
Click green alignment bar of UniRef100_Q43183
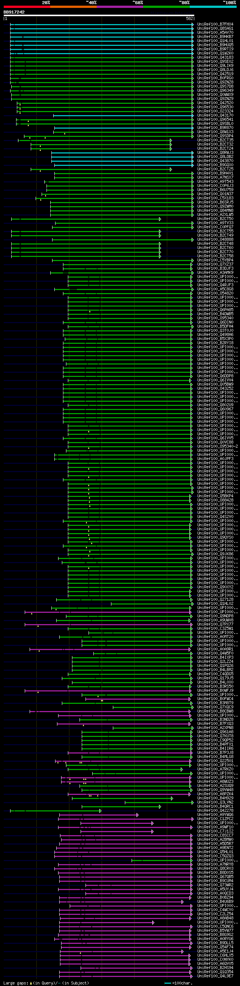102,58
